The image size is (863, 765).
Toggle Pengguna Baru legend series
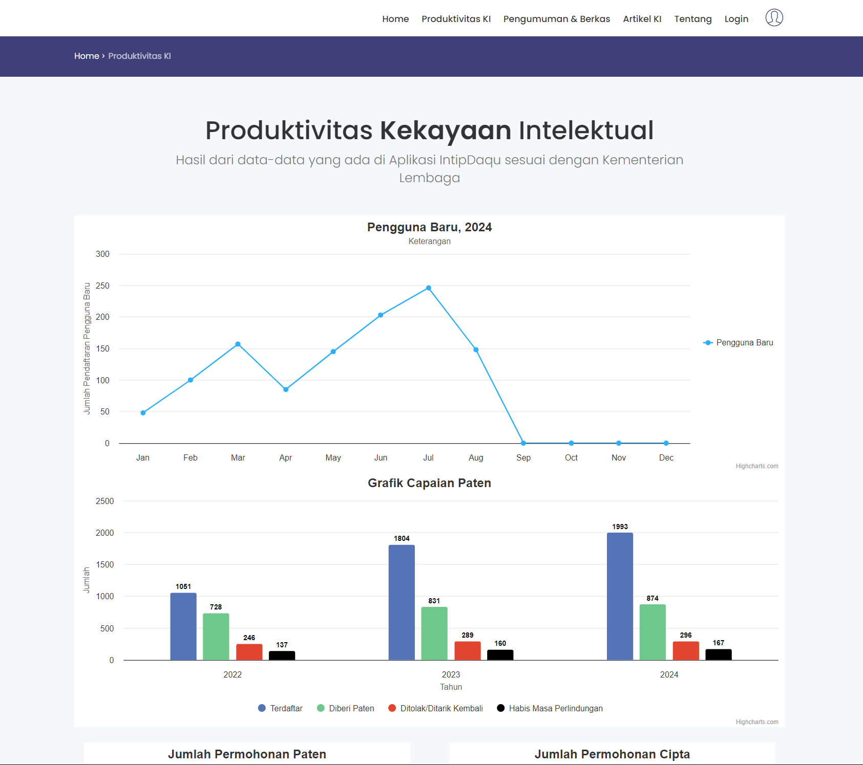pos(738,343)
